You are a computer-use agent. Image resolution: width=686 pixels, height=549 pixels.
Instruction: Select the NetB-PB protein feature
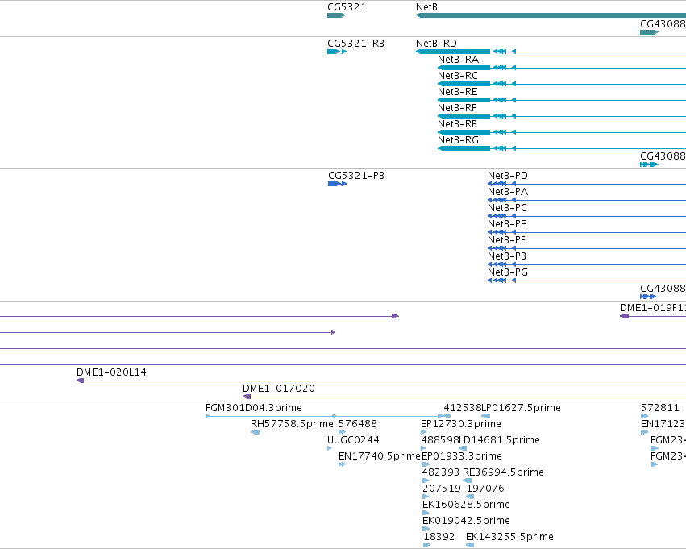587,264
